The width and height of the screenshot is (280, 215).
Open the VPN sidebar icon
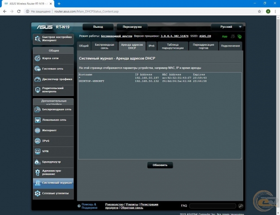(38, 151)
